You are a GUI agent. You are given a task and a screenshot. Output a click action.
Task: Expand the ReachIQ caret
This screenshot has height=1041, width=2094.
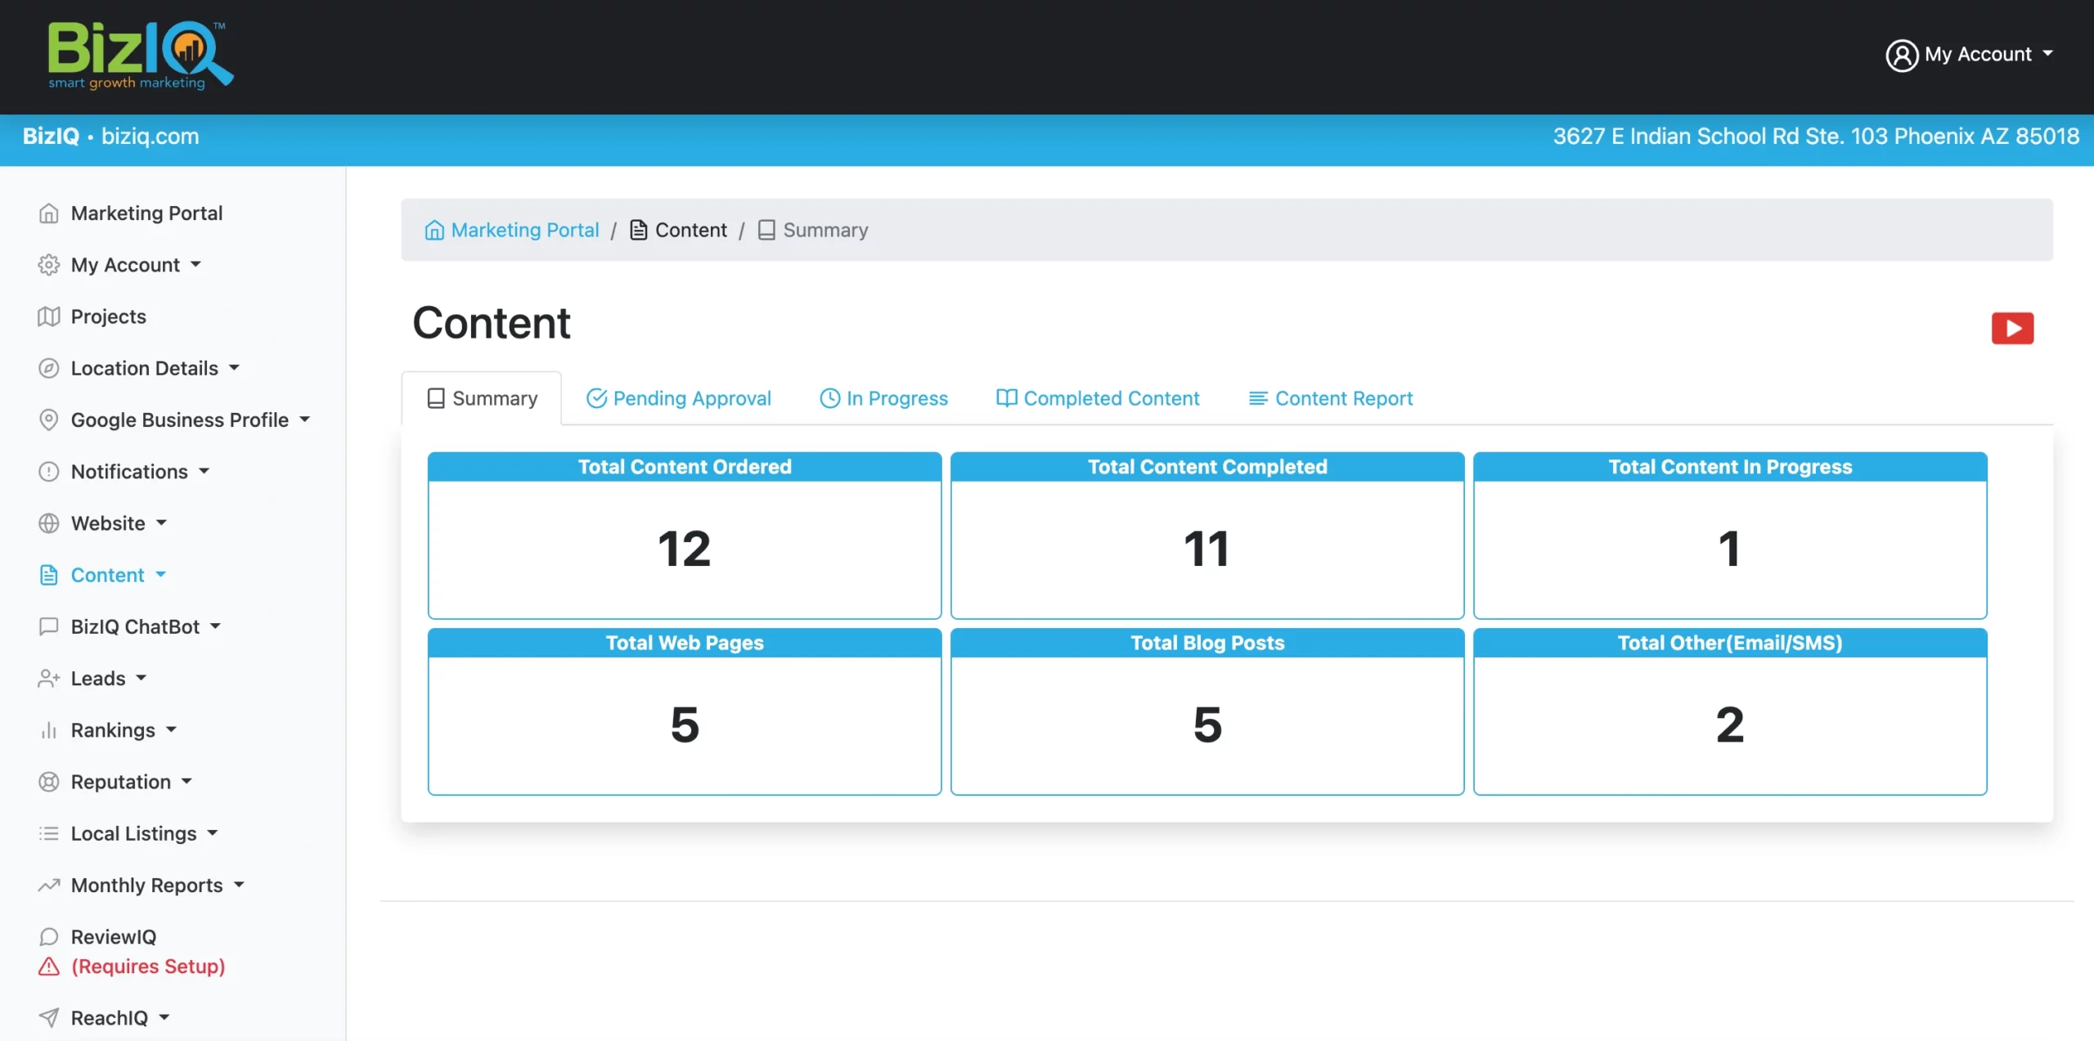click(164, 1017)
